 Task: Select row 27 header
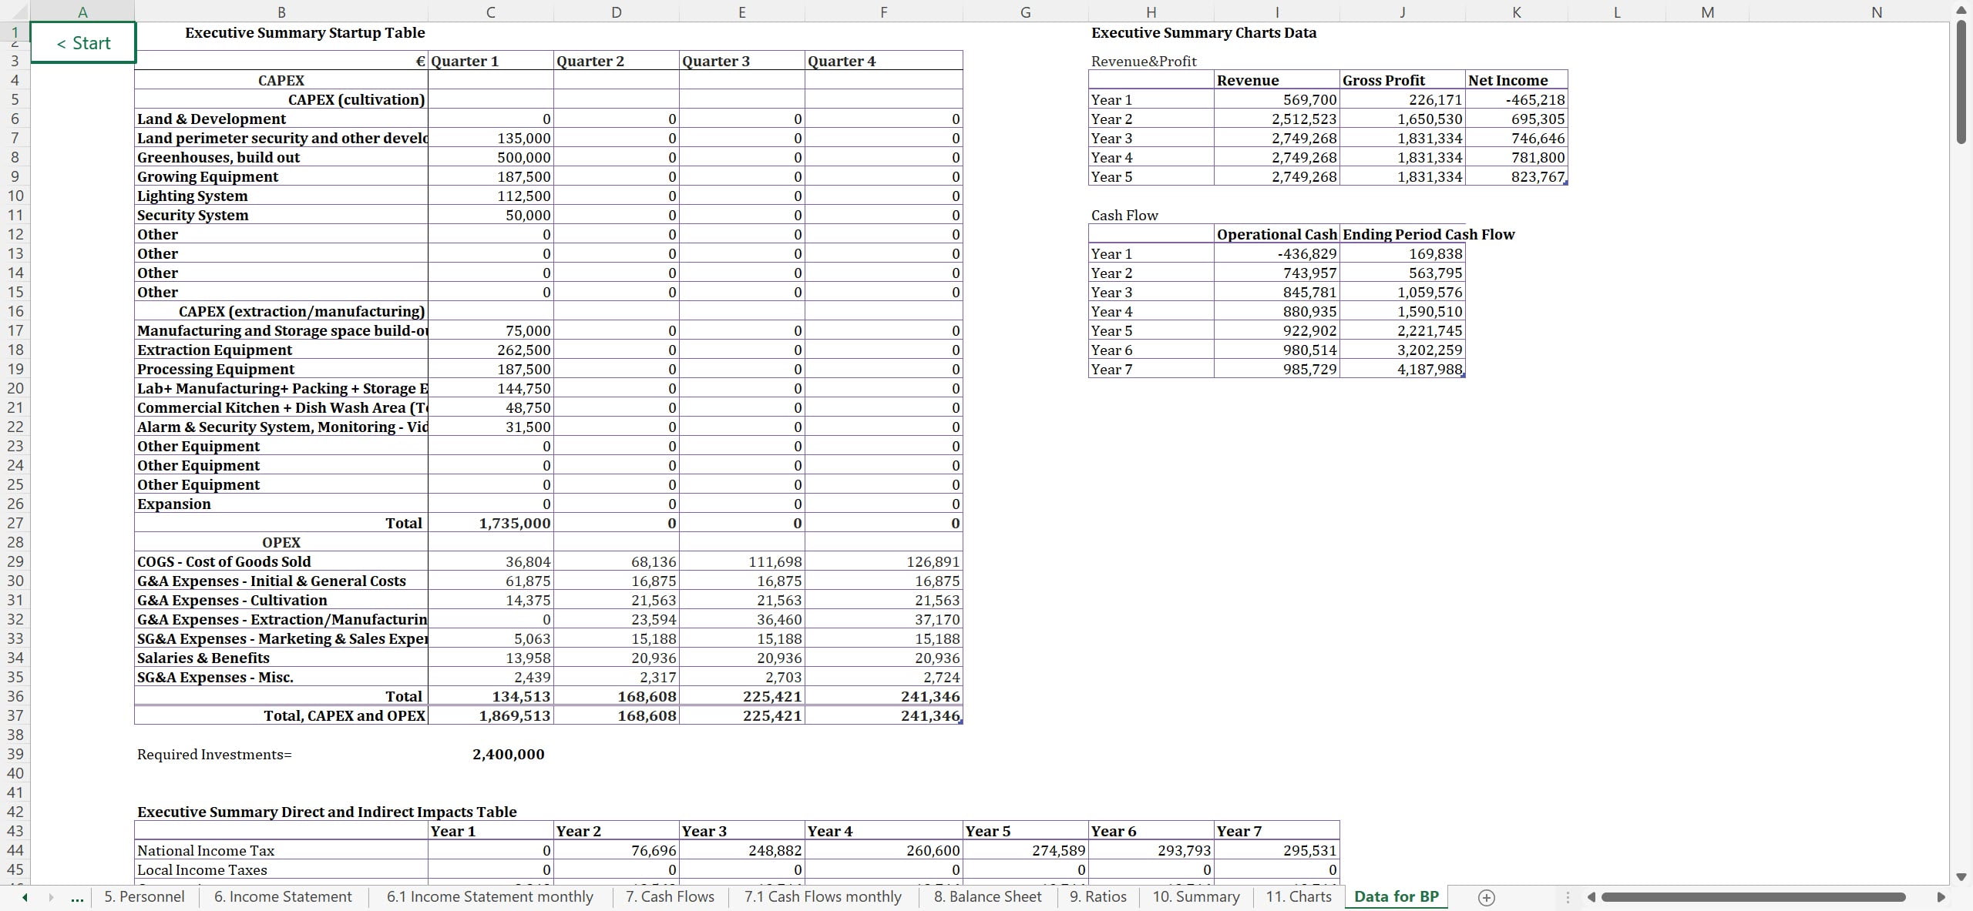coord(15,523)
